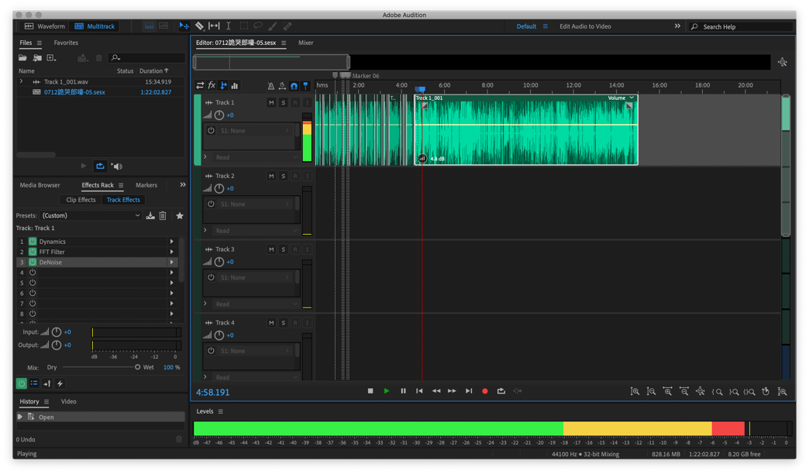Click the blue marker pin icon
The height and width of the screenshot is (474, 809).
305,86
